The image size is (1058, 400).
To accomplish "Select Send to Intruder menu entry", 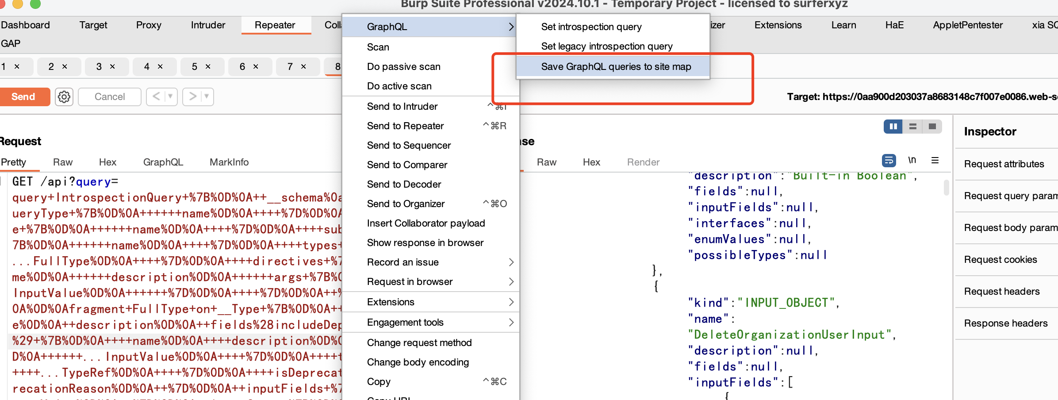I will click(x=402, y=106).
